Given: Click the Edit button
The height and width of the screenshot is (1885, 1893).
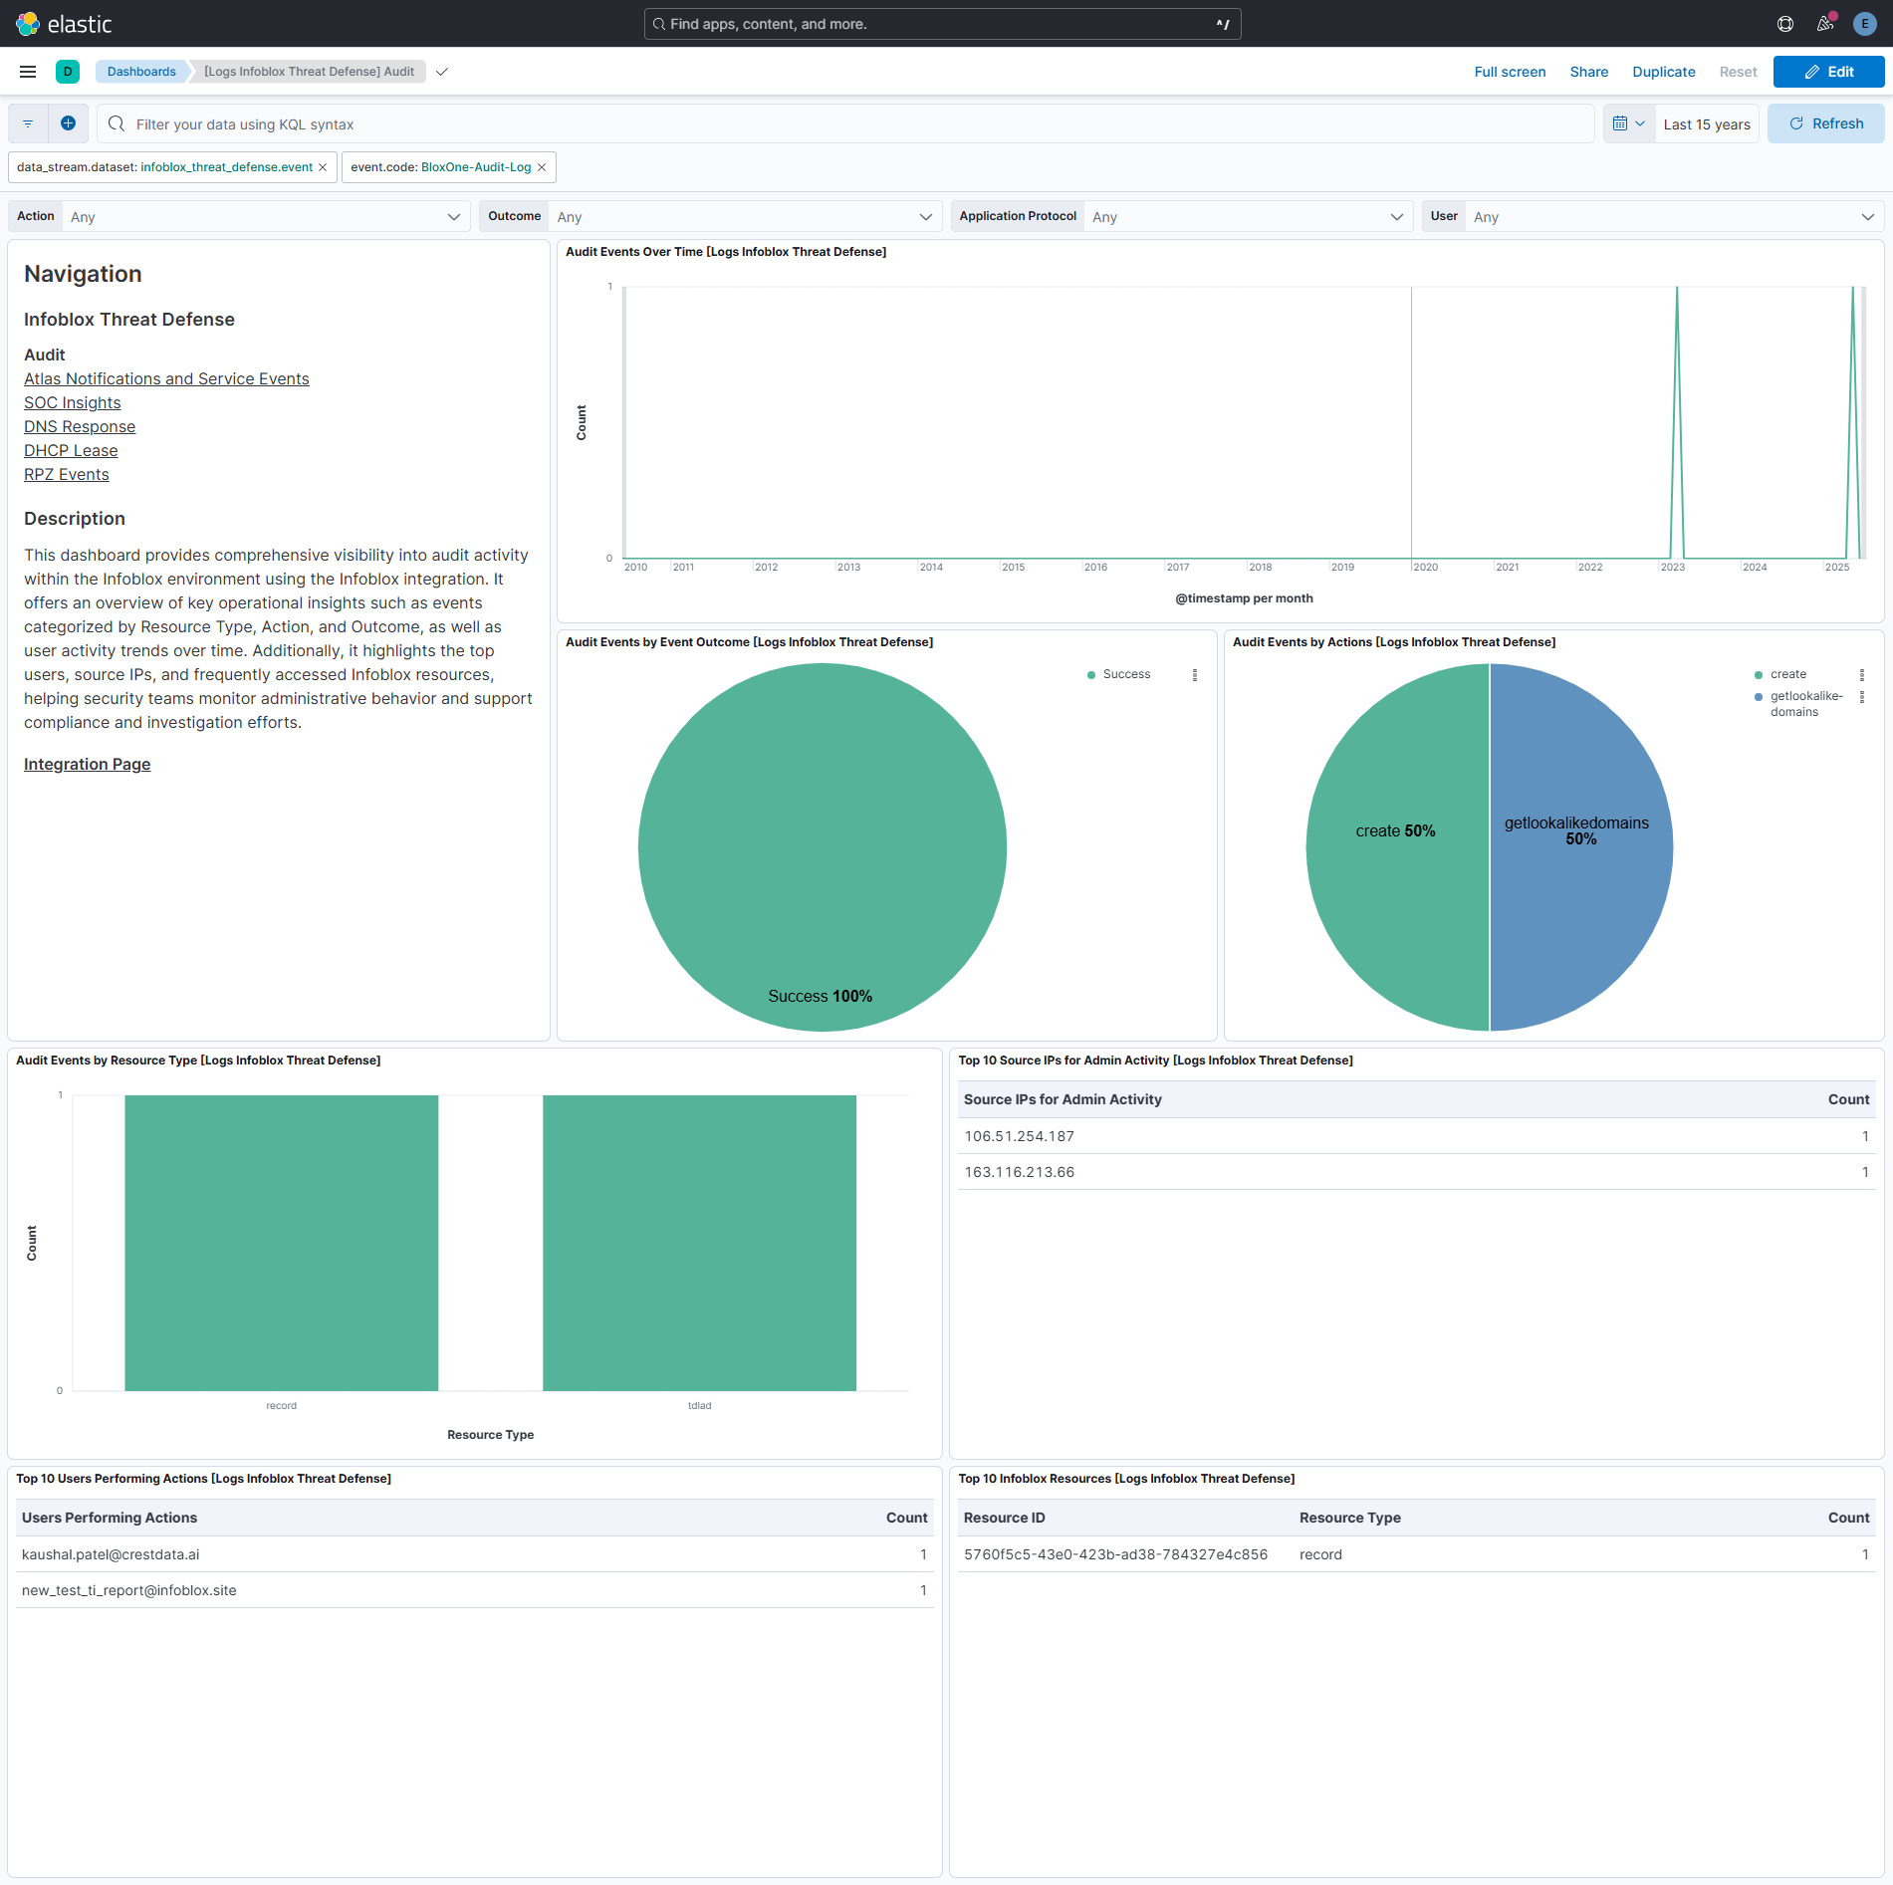Looking at the screenshot, I should [1828, 72].
